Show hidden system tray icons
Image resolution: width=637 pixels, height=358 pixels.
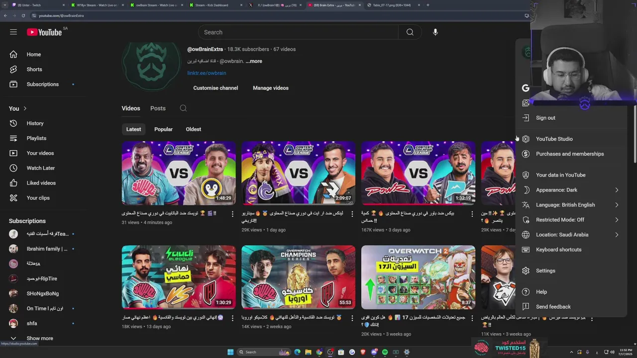pyautogui.click(x=571, y=352)
